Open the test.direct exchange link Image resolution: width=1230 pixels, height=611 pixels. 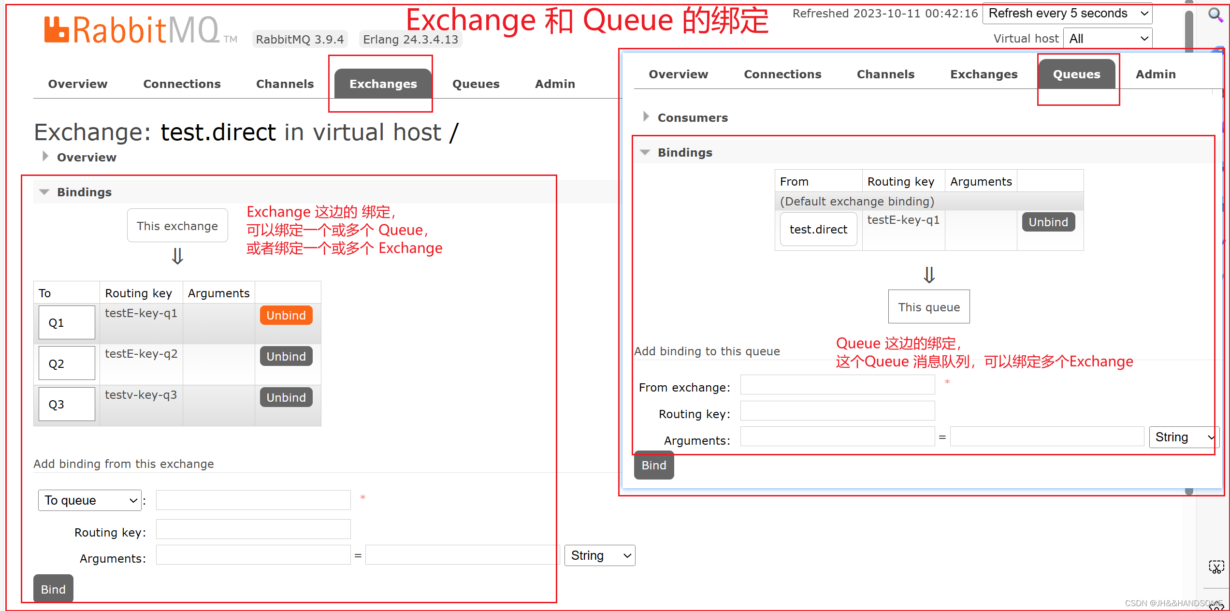pyautogui.click(x=818, y=230)
